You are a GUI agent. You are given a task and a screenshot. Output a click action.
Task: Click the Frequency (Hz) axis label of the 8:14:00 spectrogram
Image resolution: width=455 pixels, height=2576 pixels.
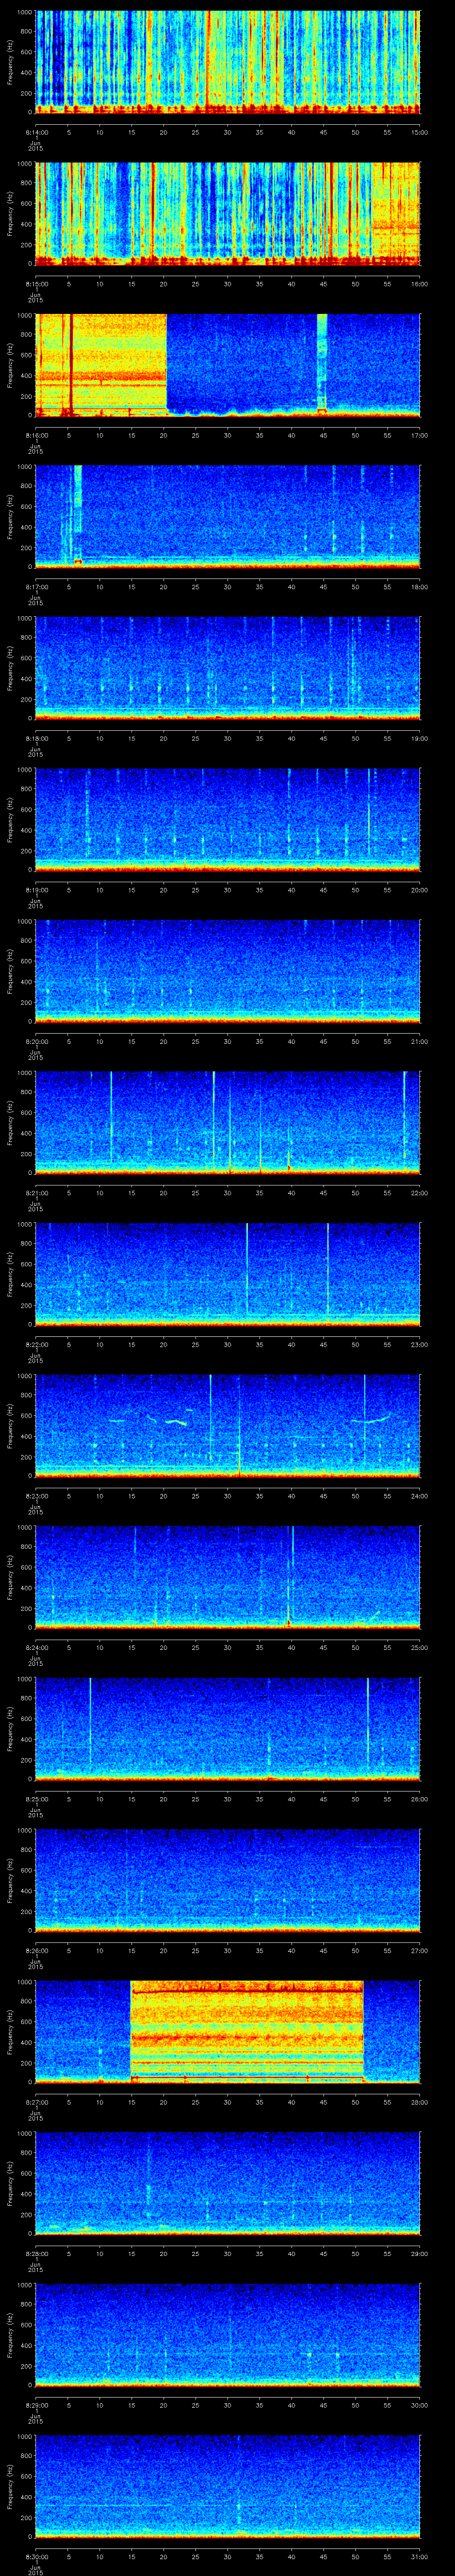click(x=10, y=62)
